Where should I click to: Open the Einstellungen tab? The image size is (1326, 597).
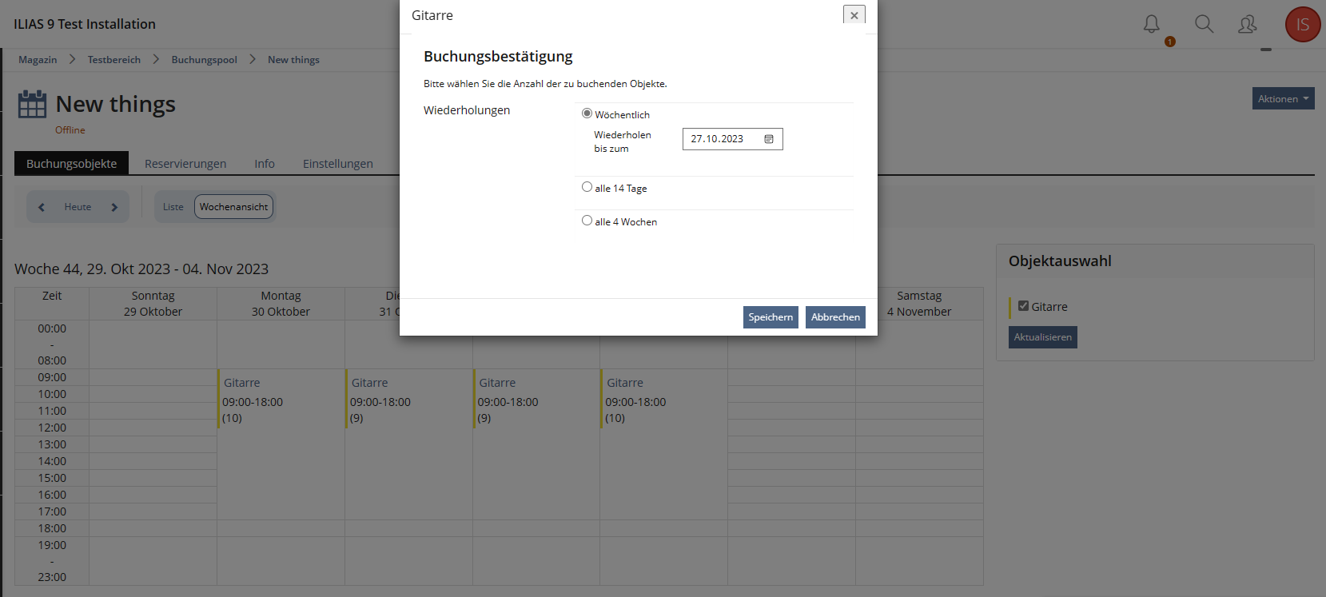click(337, 164)
